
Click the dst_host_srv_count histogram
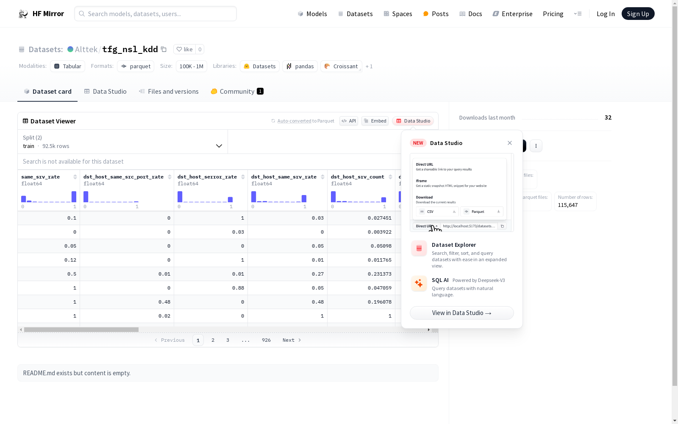tap(358, 197)
